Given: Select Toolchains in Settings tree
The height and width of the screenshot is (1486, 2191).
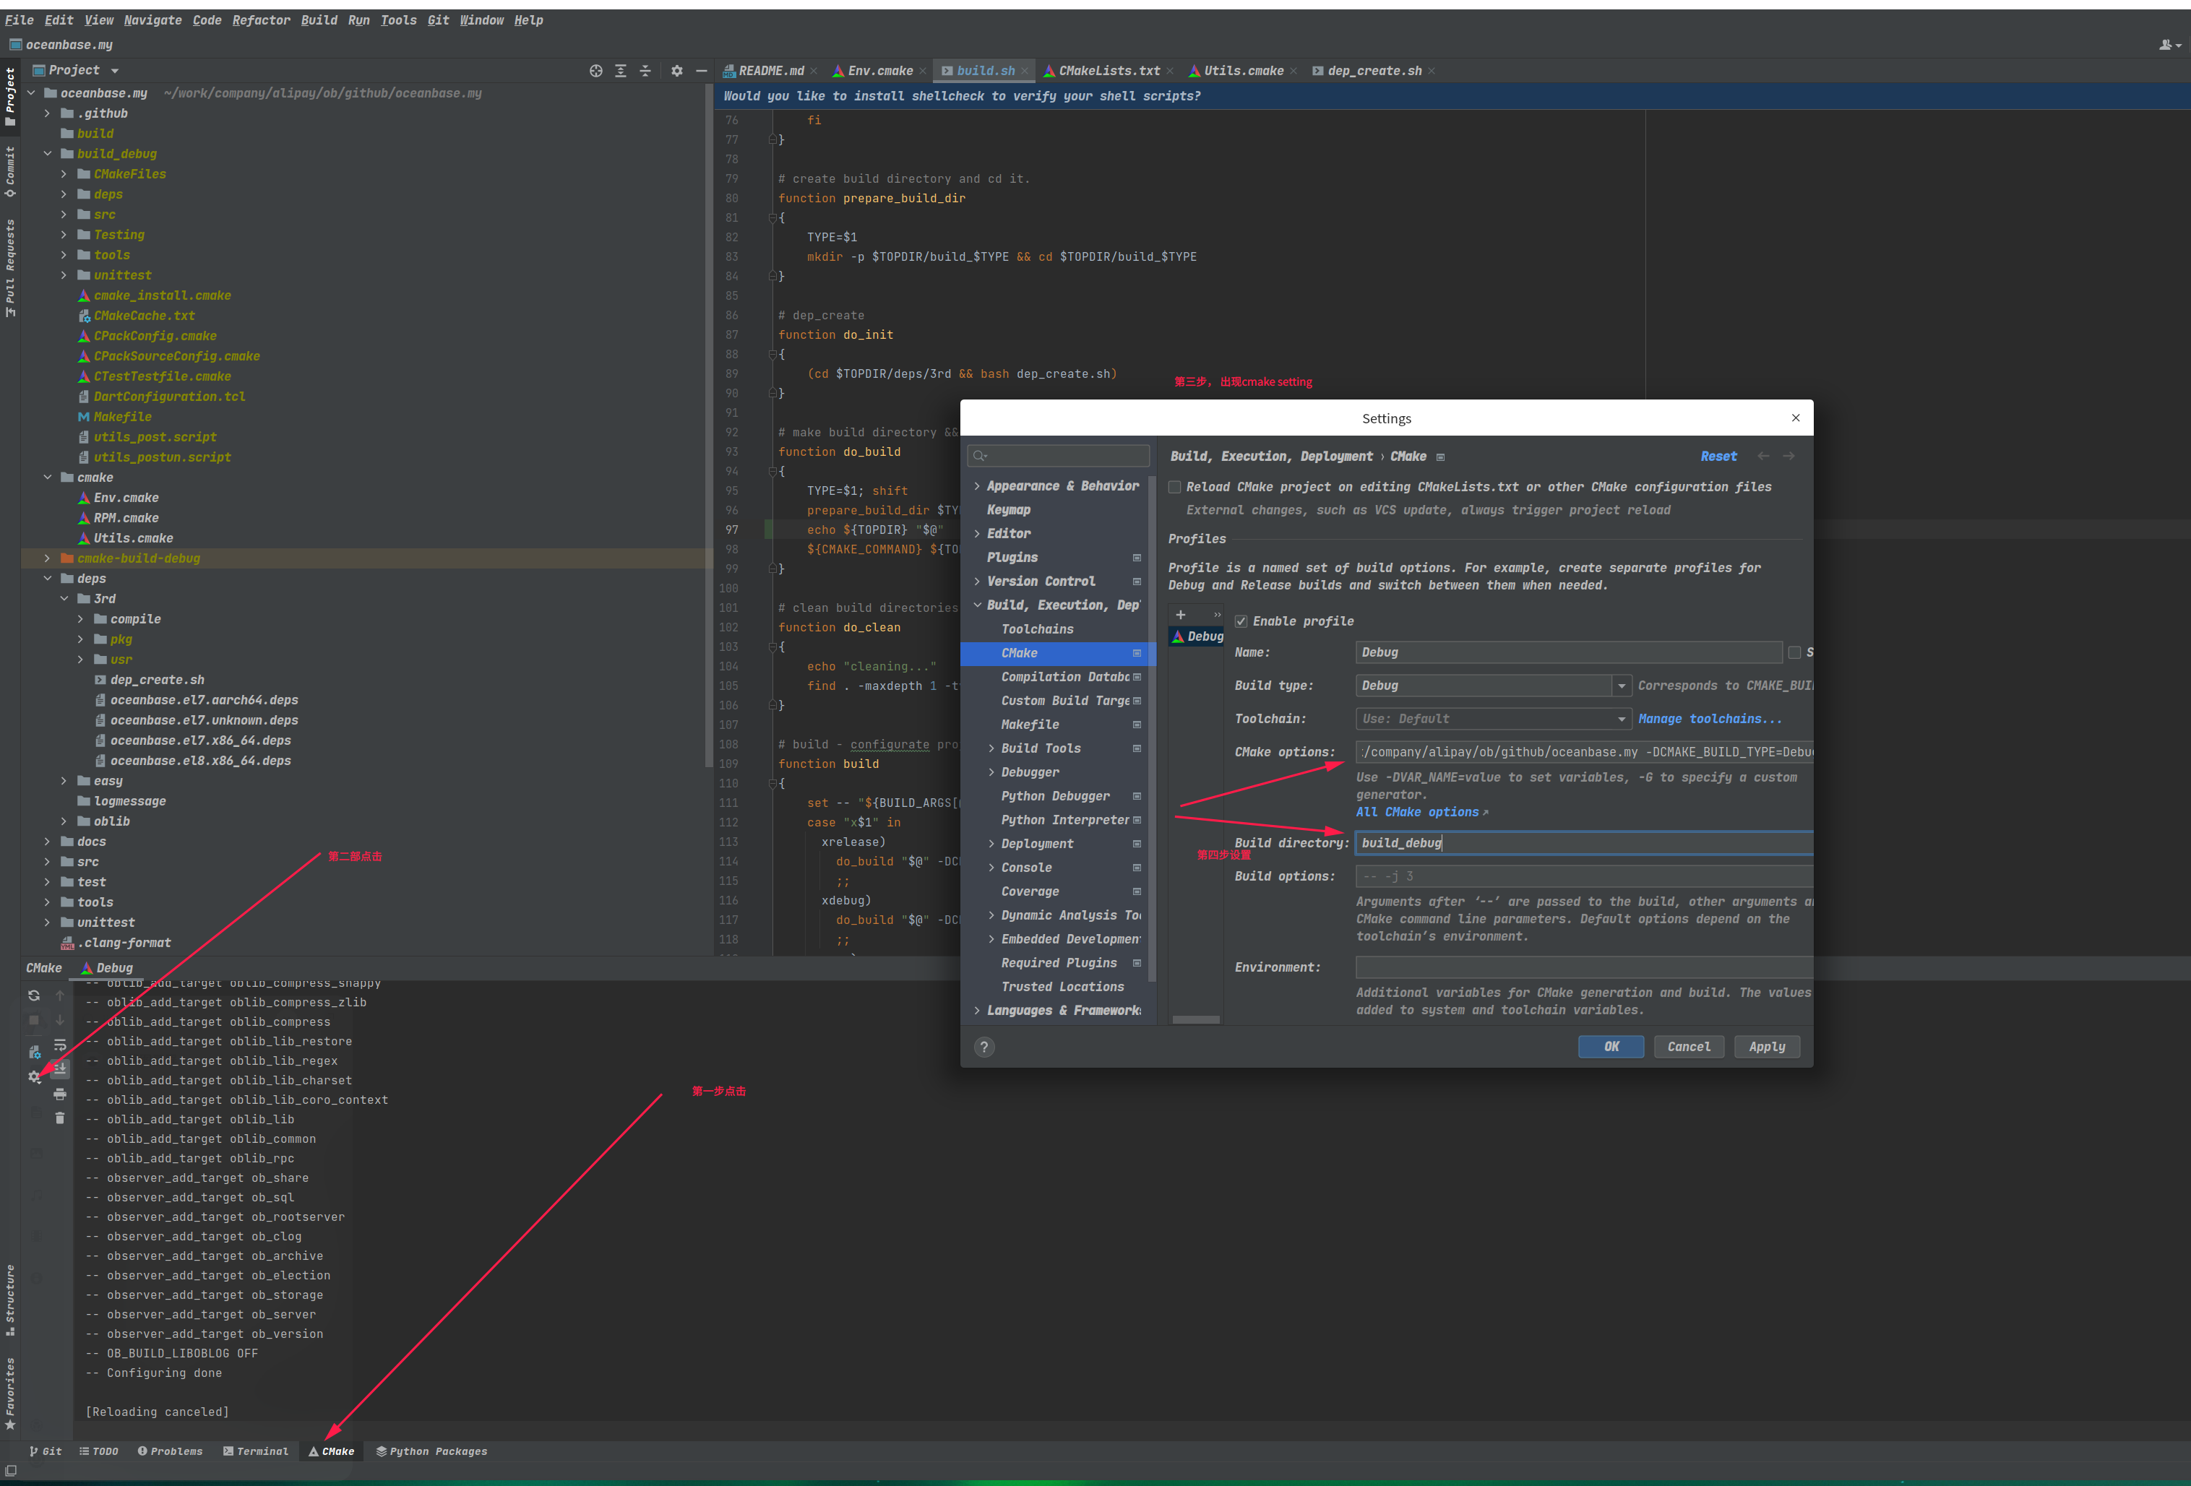Looking at the screenshot, I should click(1037, 629).
